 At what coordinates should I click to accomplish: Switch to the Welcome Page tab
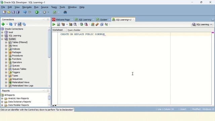63,19
